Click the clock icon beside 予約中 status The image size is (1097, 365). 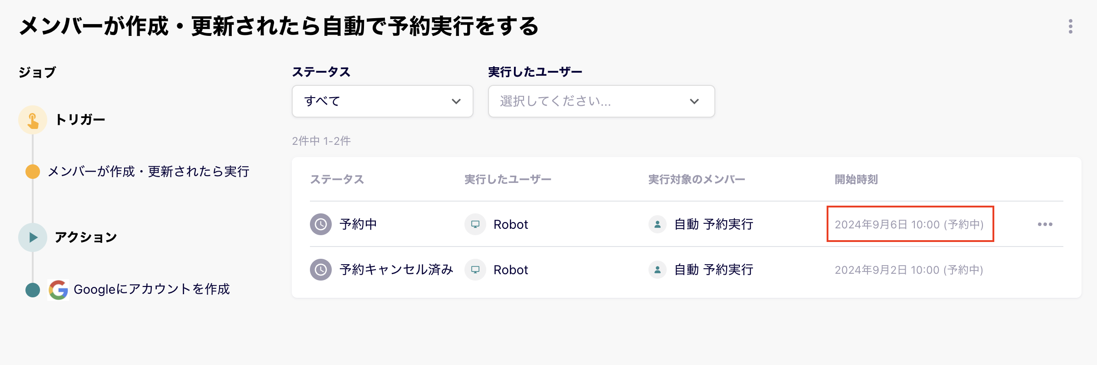[x=320, y=224]
